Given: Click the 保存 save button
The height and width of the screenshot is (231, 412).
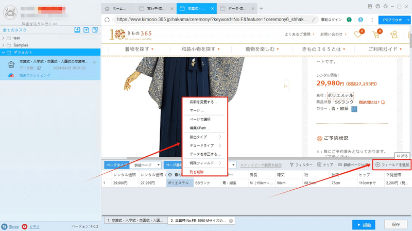Looking at the screenshot, I should (x=396, y=224).
